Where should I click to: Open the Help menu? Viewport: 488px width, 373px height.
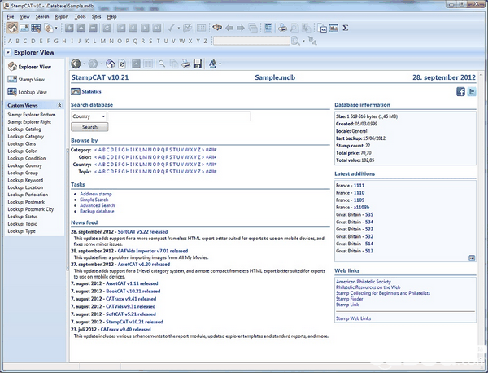coord(111,17)
